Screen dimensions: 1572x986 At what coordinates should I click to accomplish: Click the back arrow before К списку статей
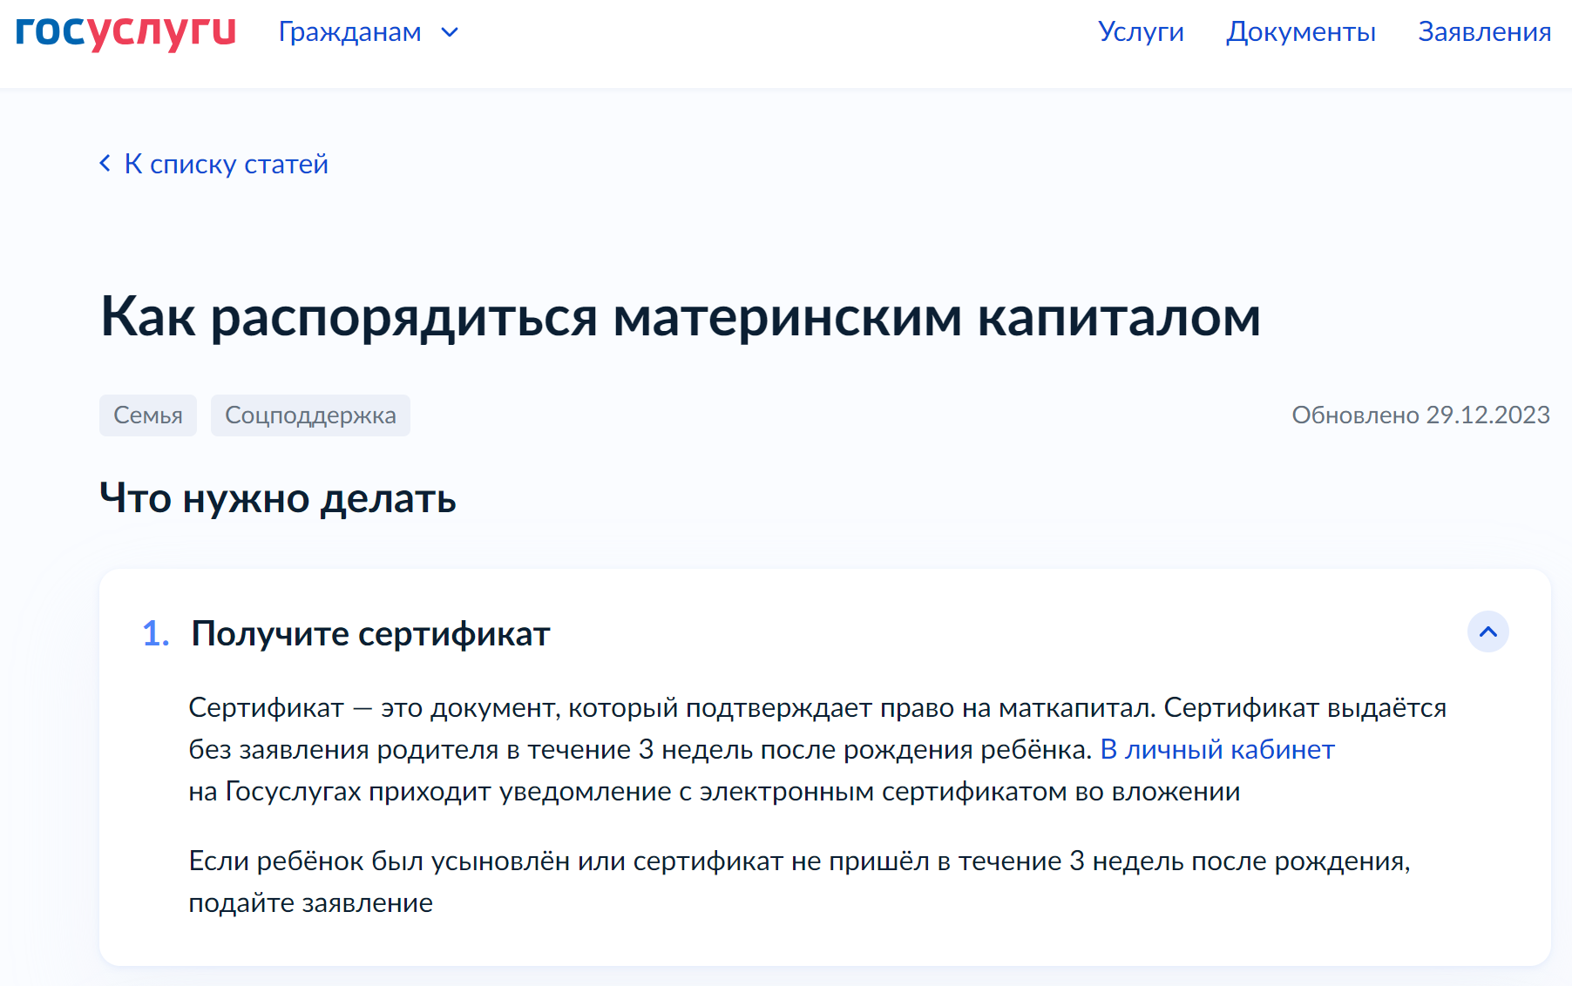tap(105, 163)
